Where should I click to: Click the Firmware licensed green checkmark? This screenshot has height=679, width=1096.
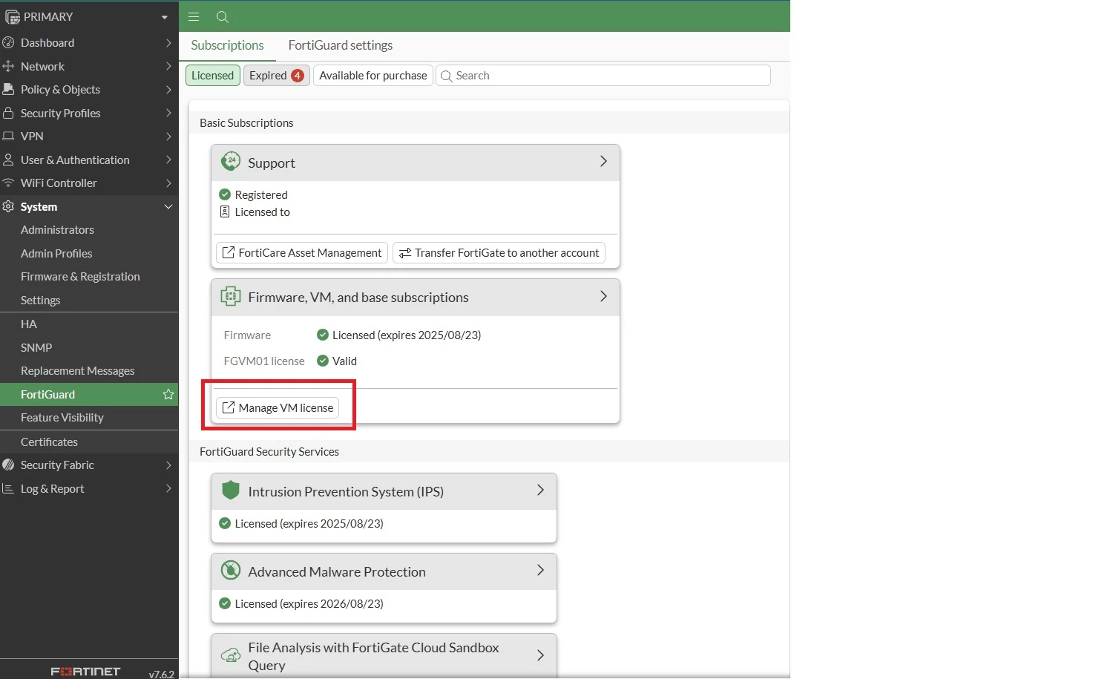[323, 335]
